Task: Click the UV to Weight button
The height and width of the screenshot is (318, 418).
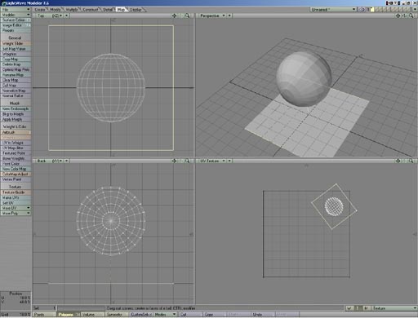Action: pos(16,143)
